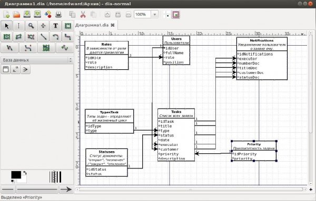This screenshot has width=316, height=201.
Task: Select the Outline tool
Action: (65, 48)
